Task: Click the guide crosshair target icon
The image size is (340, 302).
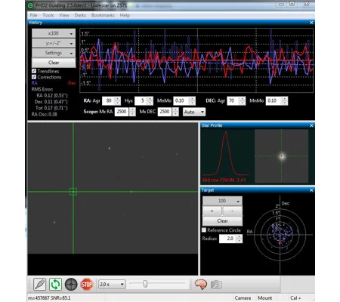Action: [x=71, y=285]
